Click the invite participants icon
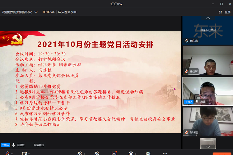 pos(80,153)
